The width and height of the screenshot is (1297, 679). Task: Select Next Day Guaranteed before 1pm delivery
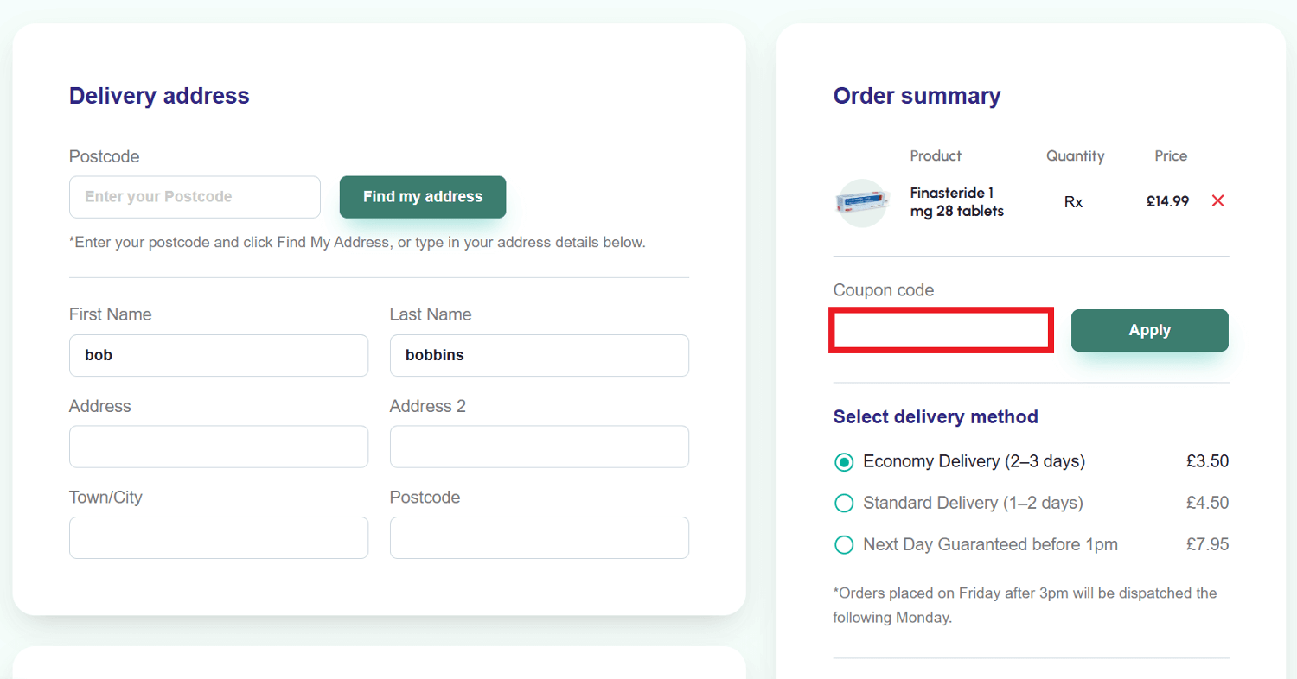844,544
